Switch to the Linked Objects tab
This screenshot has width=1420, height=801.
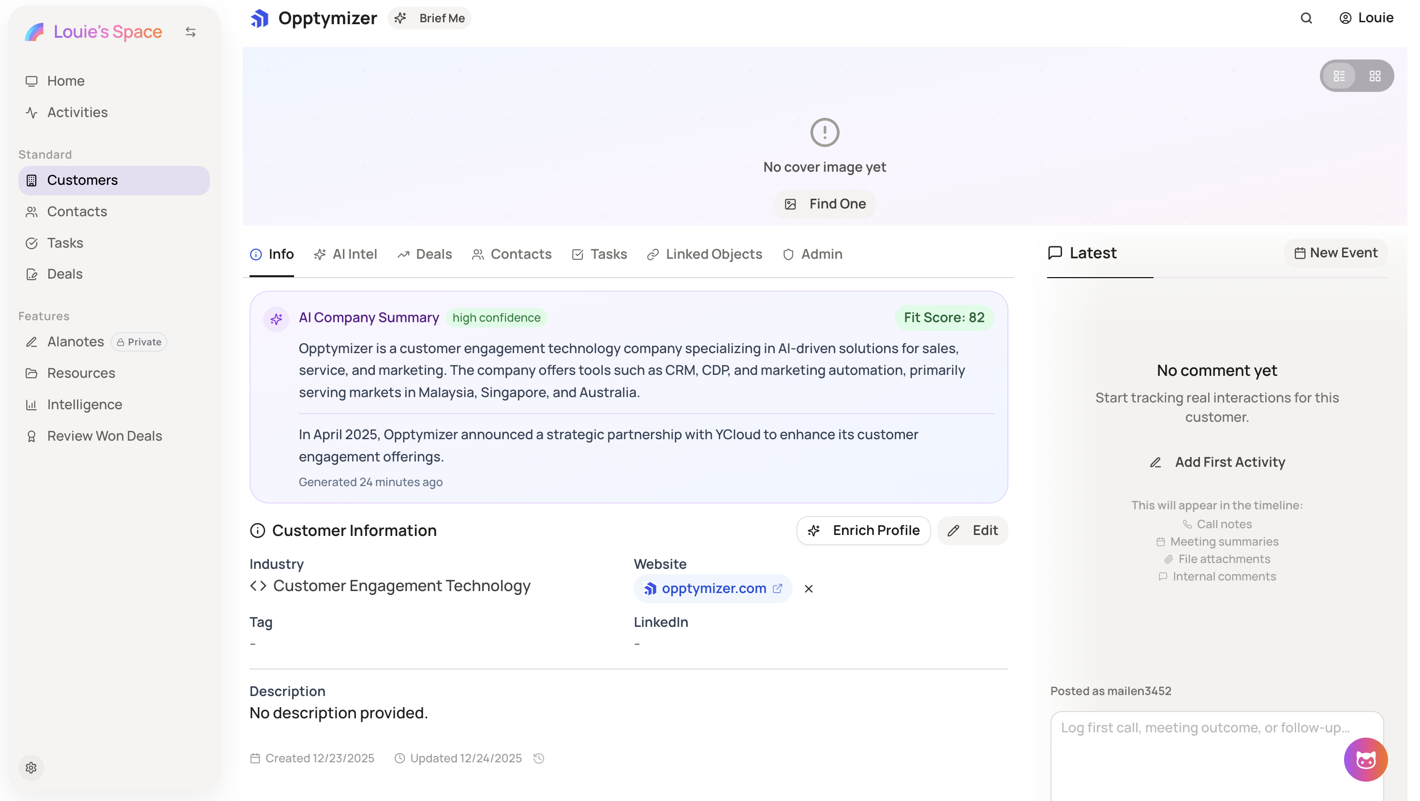[x=705, y=254]
